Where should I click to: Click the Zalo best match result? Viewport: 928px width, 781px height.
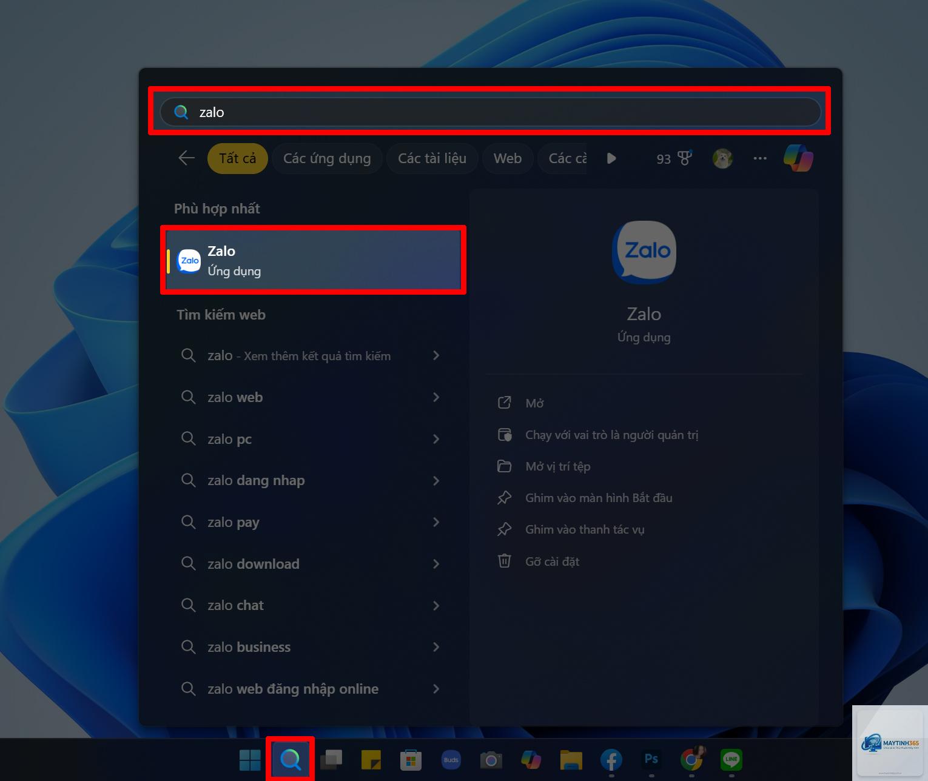[x=313, y=260]
